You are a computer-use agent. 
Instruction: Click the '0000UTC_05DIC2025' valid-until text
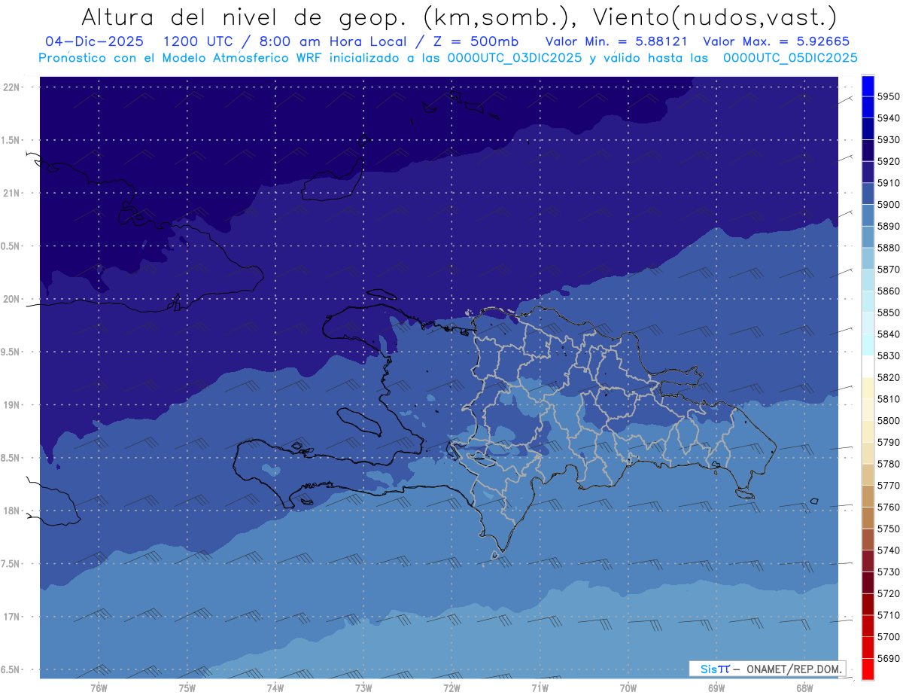[x=790, y=58]
